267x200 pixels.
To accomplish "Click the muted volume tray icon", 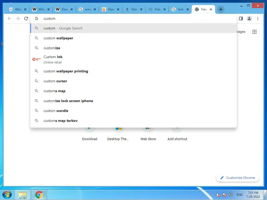I will pos(218,195).
